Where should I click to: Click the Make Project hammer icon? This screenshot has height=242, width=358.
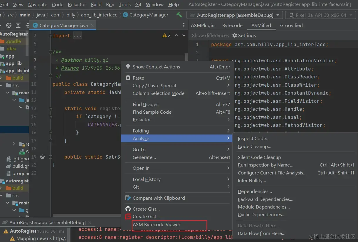click(179, 15)
